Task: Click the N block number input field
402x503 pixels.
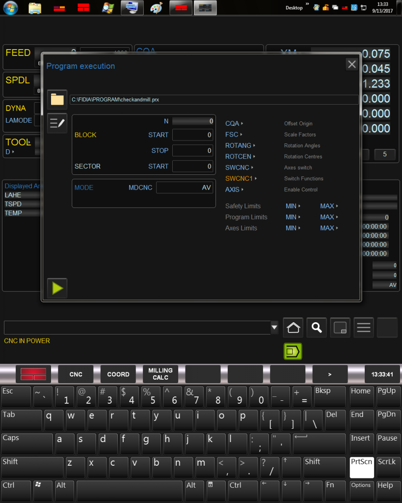Action: [192, 121]
